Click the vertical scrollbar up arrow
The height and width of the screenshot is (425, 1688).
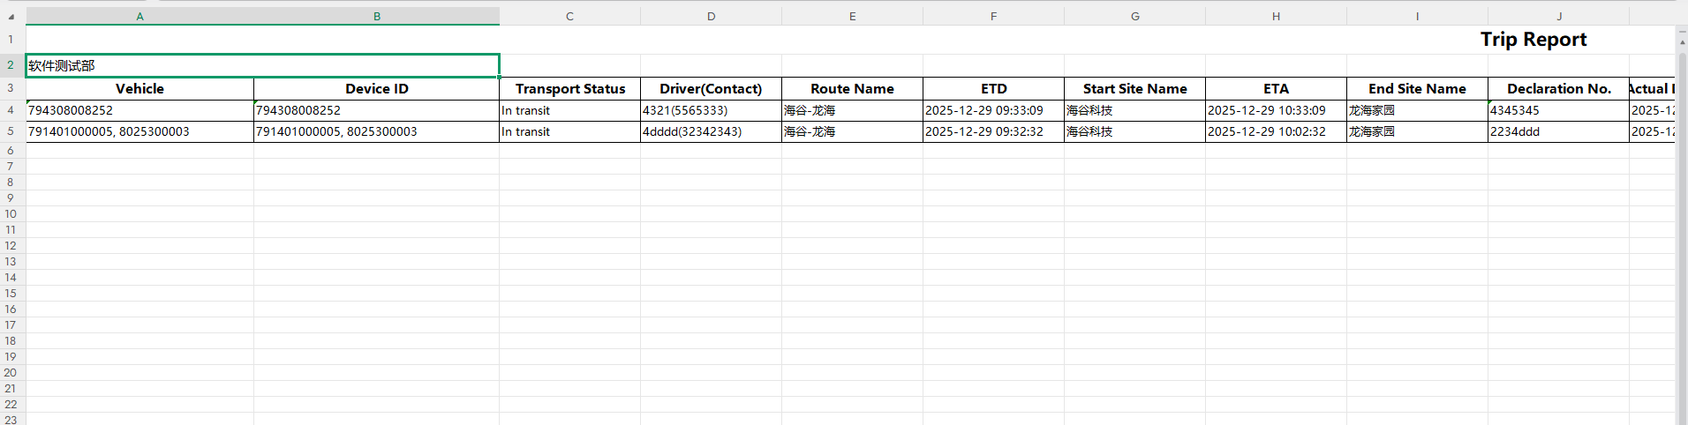(x=1681, y=41)
